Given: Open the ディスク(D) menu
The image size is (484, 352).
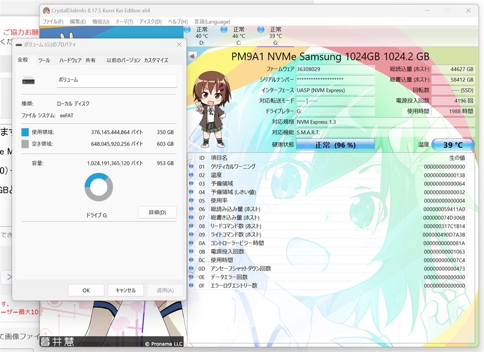Looking at the screenshot, I should pos(150,22).
